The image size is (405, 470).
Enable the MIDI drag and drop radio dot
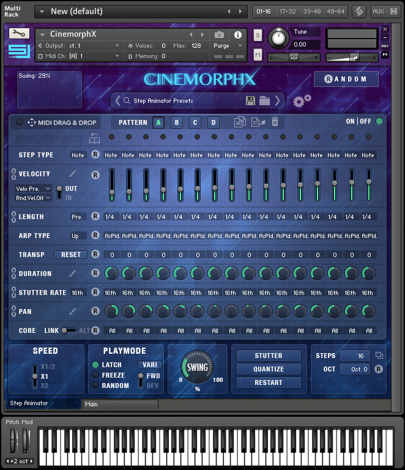point(20,122)
